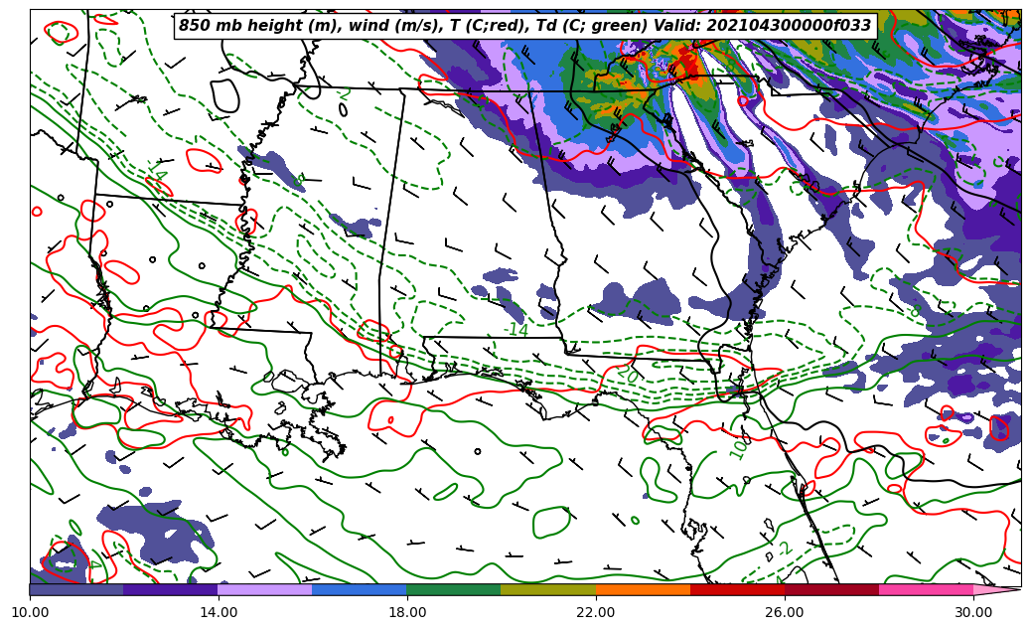Image resolution: width=1030 pixels, height=629 pixels.
Task: Pick the blue 16–18 colorbar segment
Action: [x=360, y=589]
